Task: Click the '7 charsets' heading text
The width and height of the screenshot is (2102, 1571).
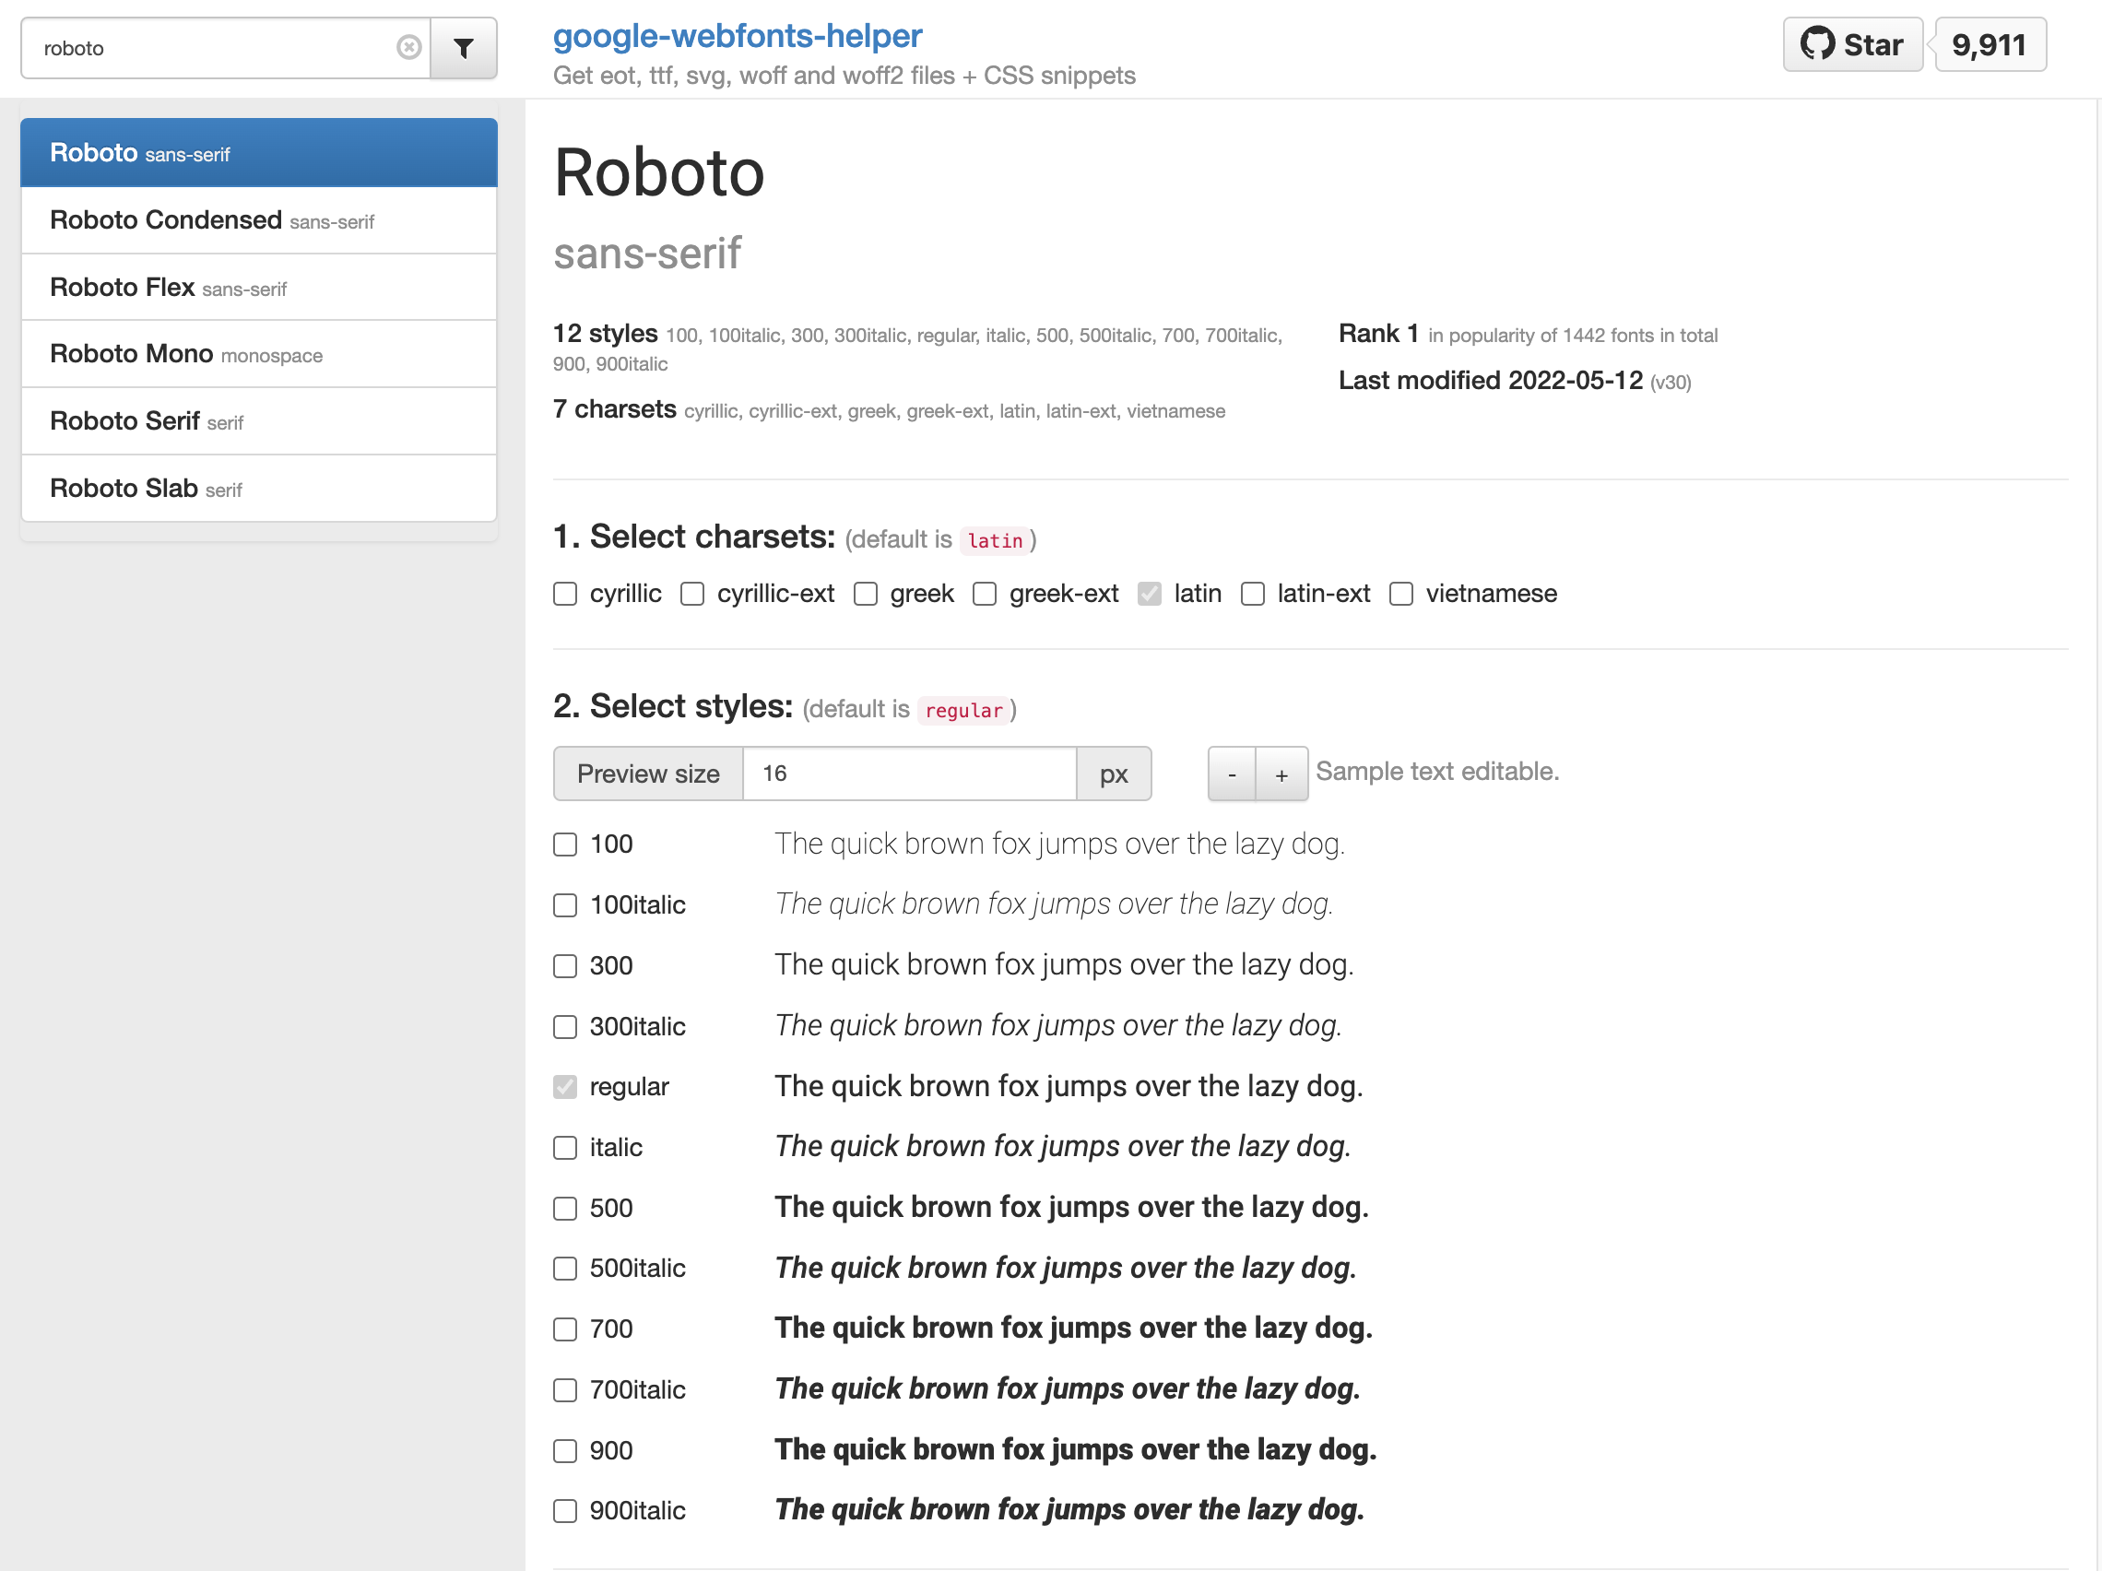Action: pos(615,409)
